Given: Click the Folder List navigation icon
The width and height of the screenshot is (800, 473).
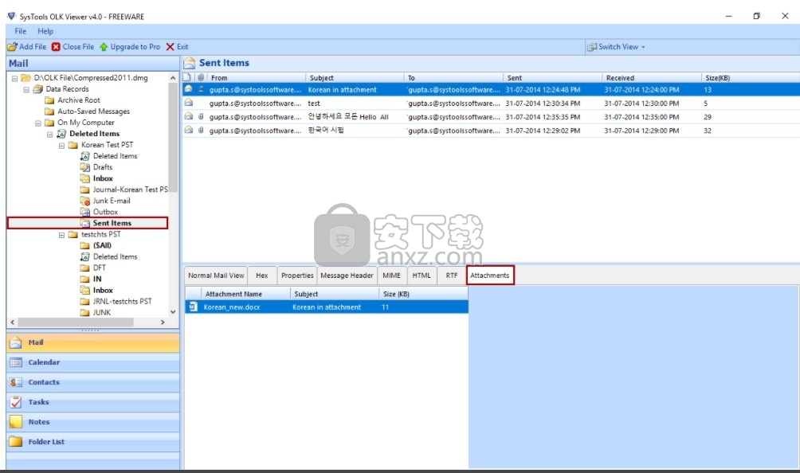Looking at the screenshot, I should pyautogui.click(x=16, y=442).
